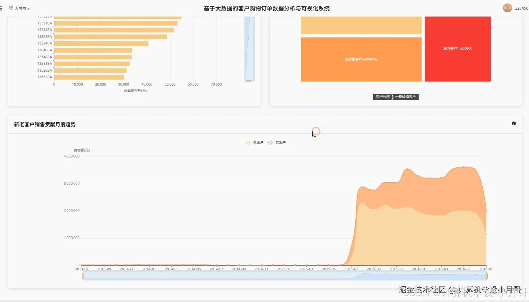Screen dimensions: 529x302
Task: Click the bar for customer 13224BA
Action: [x=101, y=44]
